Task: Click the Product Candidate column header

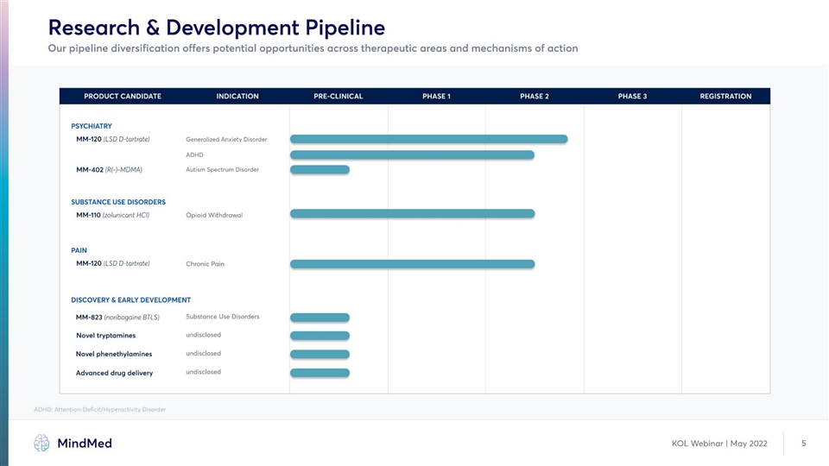Action: [x=122, y=96]
